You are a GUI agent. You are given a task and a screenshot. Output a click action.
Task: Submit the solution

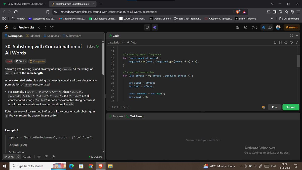291,107
